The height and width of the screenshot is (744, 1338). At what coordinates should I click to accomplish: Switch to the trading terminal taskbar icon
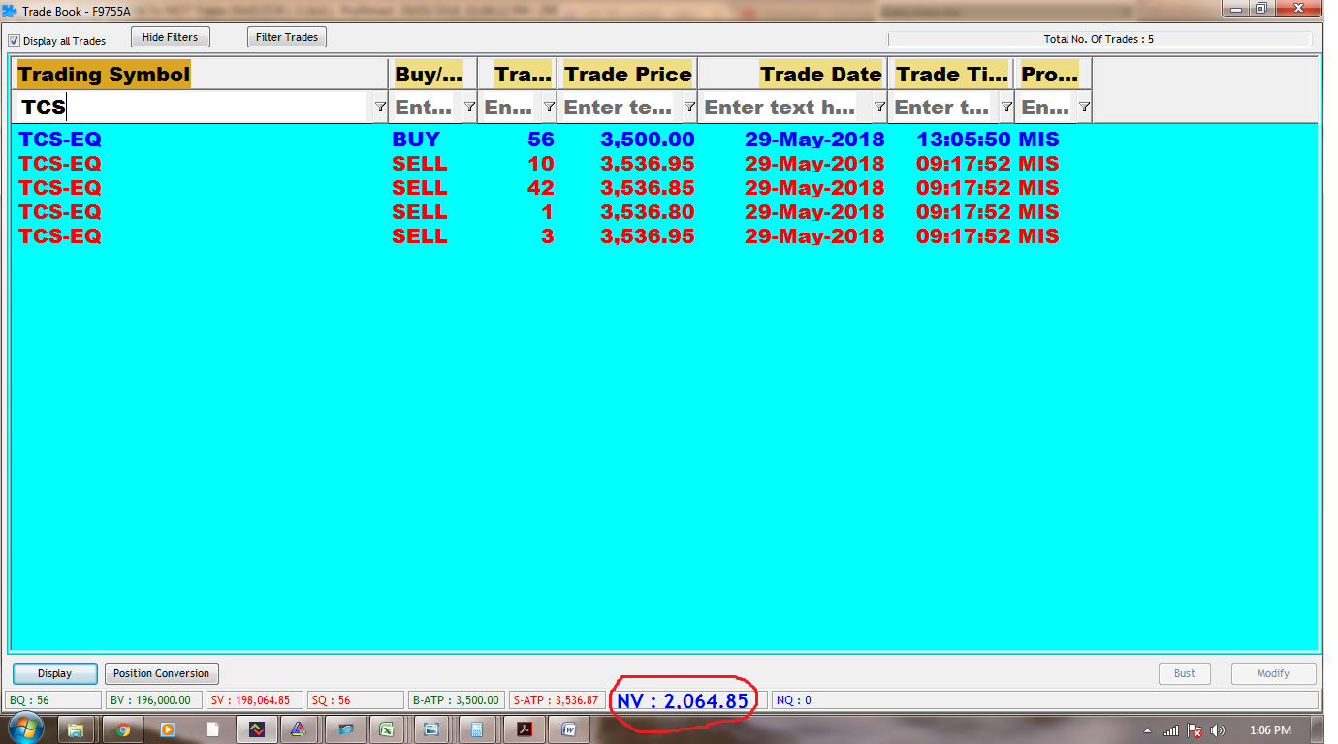coord(257,729)
